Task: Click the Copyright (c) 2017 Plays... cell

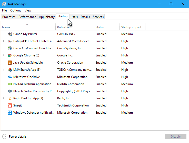Action: pyautogui.click(x=75, y=91)
